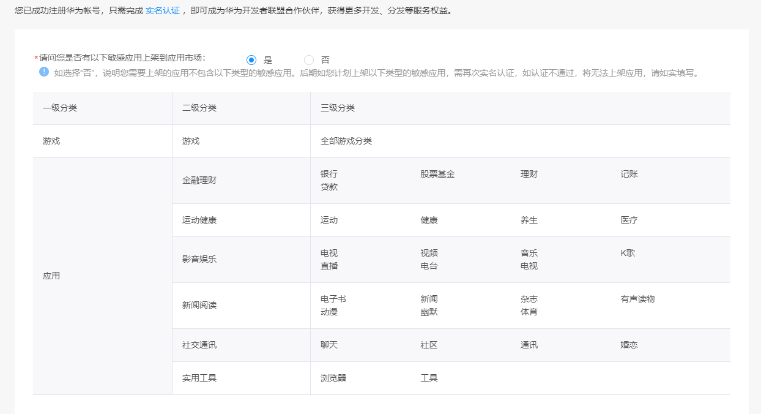Click the 银行 item
The height and width of the screenshot is (414, 761).
(x=329, y=174)
